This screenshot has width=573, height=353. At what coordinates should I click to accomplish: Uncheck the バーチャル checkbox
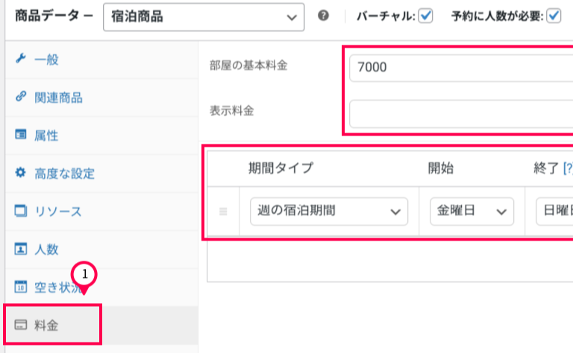[x=425, y=16]
